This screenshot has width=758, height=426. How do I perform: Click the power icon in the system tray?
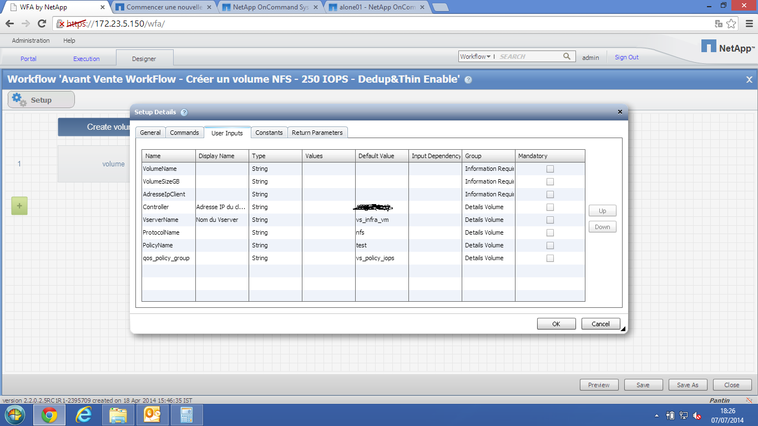click(670, 415)
